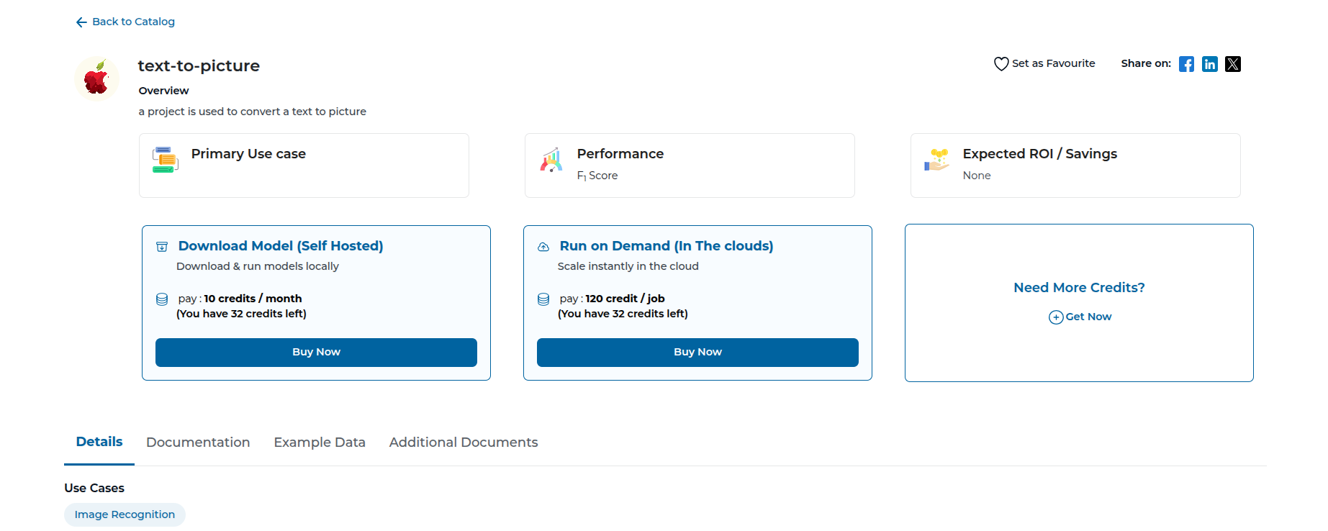The height and width of the screenshot is (531, 1328).
Task: Open the Example Data tab
Action: [320, 442]
